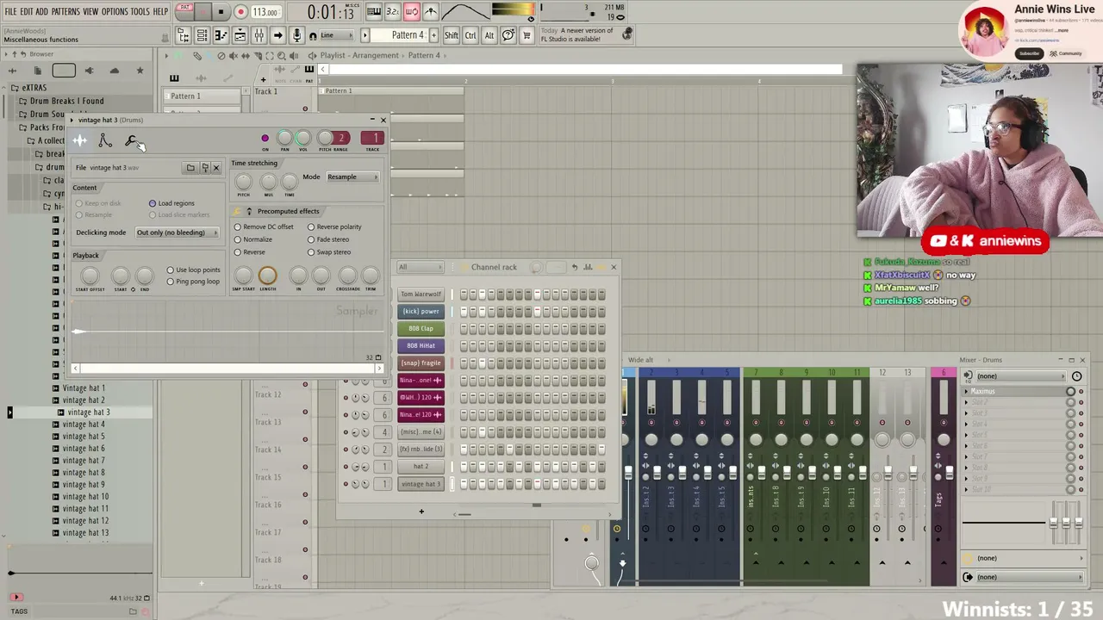Open the snap 'Line' dropdown
The width and height of the screenshot is (1103, 620).
(x=338, y=35)
